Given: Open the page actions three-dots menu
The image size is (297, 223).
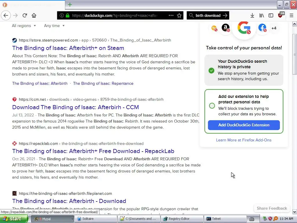Looking at the screenshot, I should [171, 15].
